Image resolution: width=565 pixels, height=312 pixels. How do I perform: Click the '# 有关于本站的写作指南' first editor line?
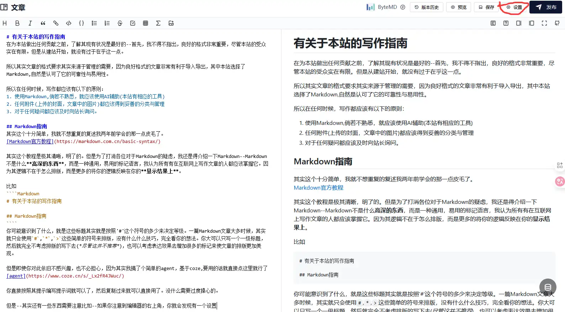[36, 37]
